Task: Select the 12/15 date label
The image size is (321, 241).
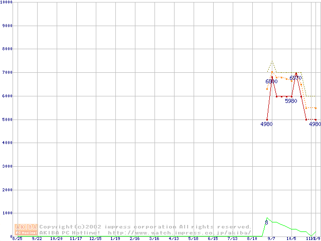Action: 95,239
